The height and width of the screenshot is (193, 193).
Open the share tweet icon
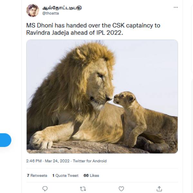[159, 188]
